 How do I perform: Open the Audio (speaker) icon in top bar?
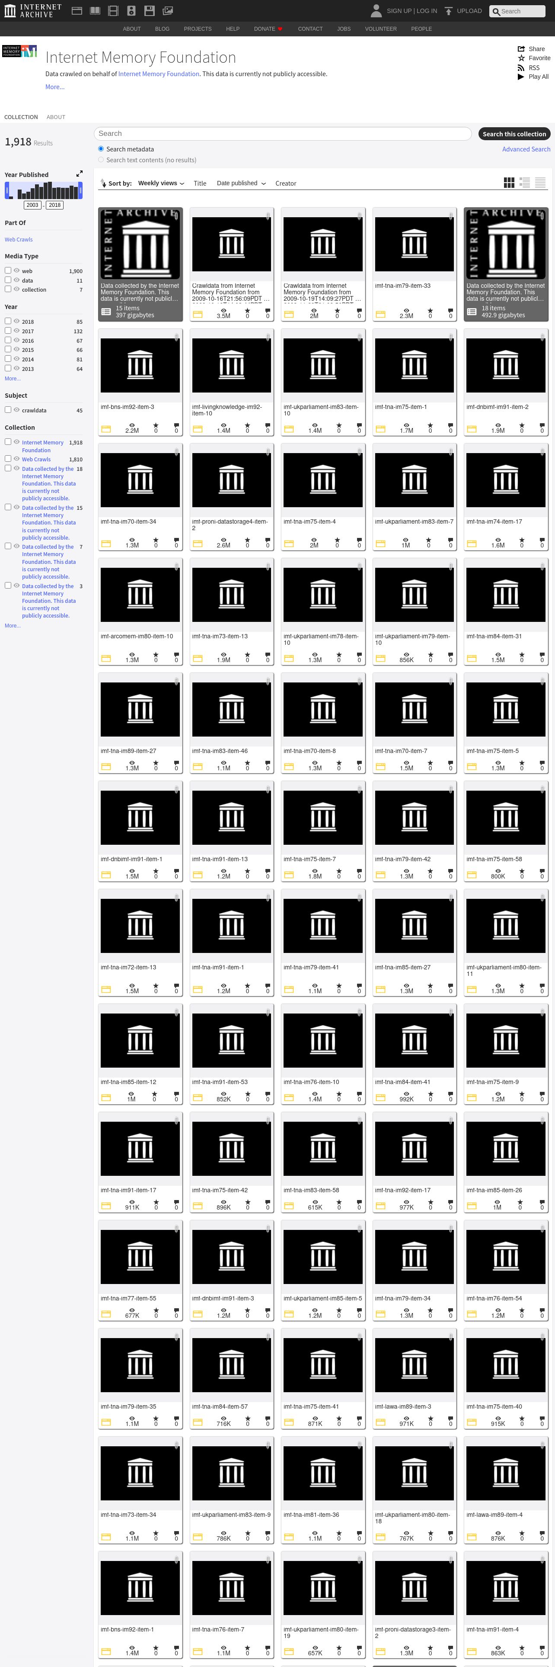coord(131,11)
